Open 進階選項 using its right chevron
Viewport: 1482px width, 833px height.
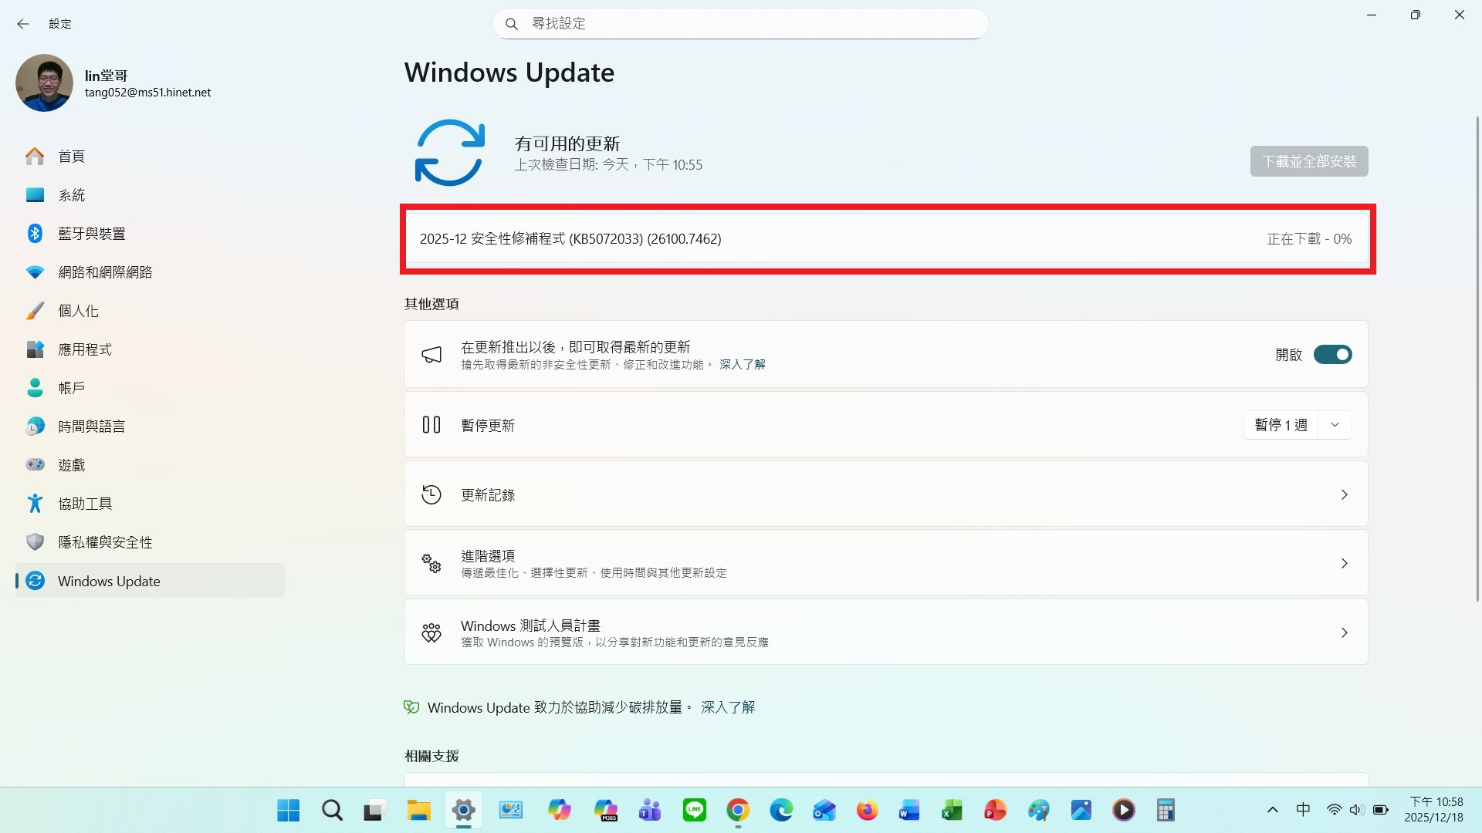coord(1344,563)
